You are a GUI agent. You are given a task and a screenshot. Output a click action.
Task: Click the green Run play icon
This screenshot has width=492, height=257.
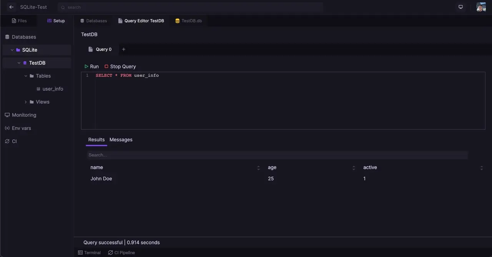pyautogui.click(x=86, y=66)
